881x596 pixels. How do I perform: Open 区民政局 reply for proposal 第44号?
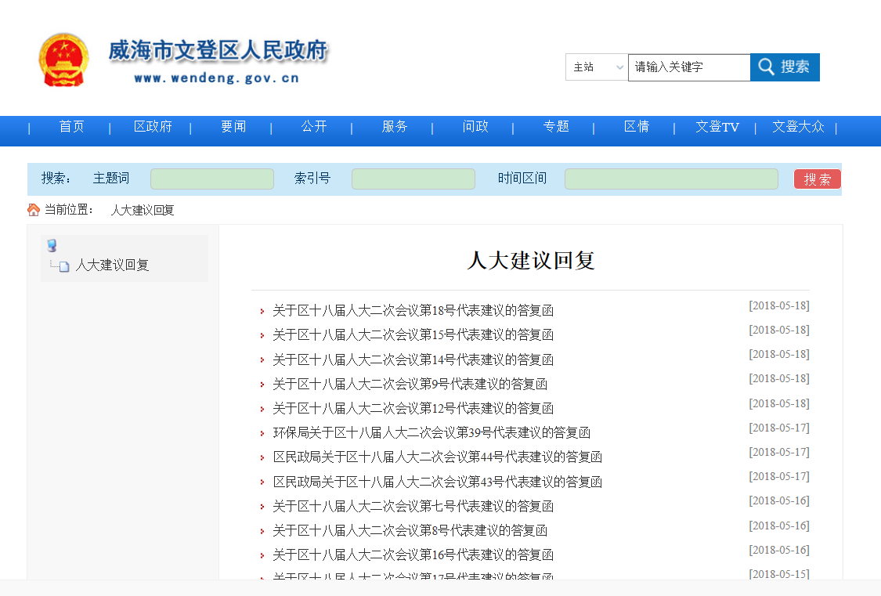(437, 457)
